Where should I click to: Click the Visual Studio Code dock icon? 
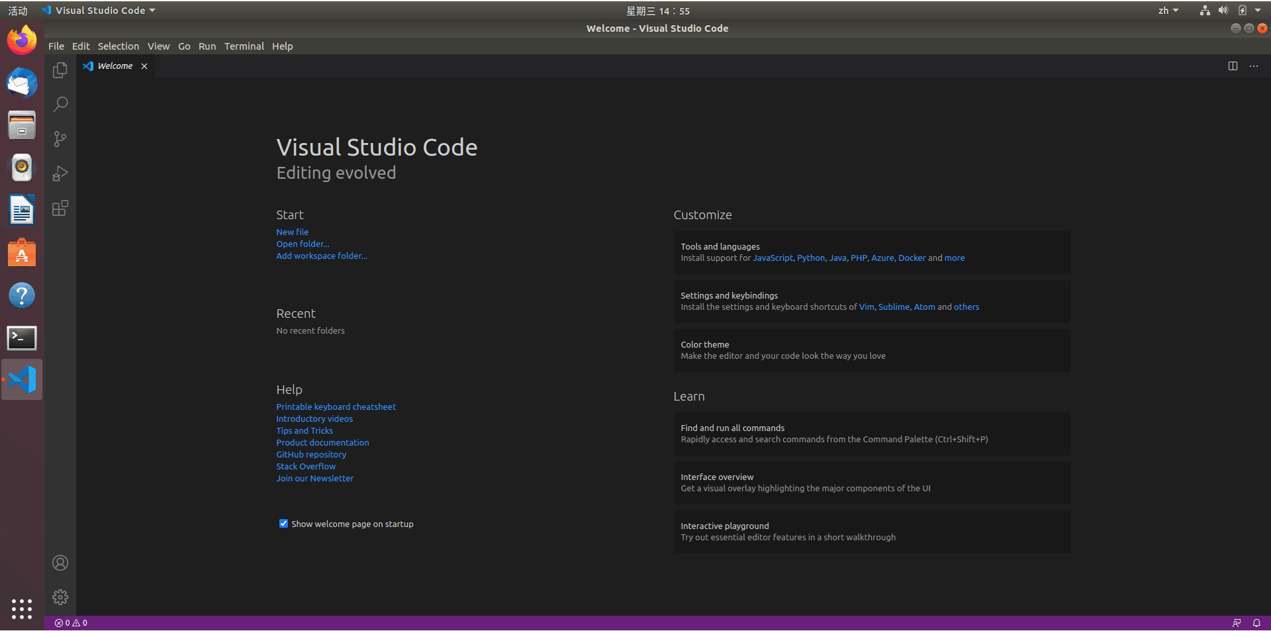(x=22, y=379)
